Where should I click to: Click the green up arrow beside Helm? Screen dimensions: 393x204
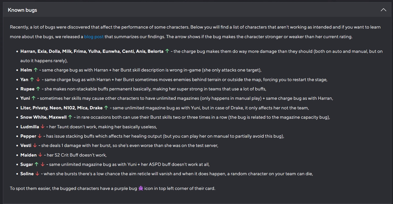click(x=36, y=70)
